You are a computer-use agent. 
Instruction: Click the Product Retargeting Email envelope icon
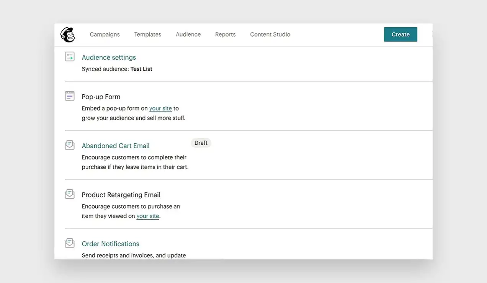coord(70,194)
